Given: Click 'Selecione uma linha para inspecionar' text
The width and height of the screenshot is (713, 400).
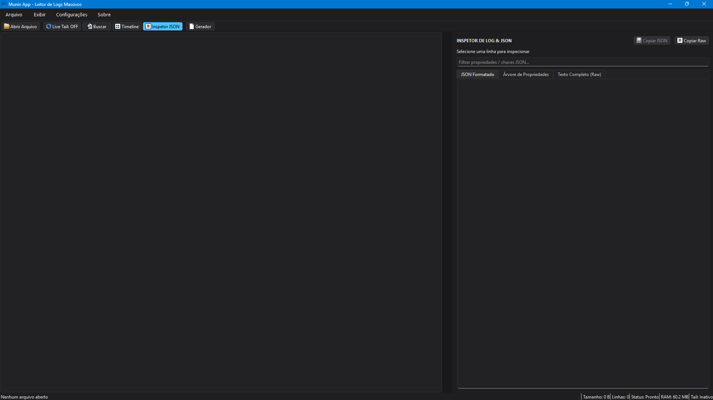Looking at the screenshot, I should click(493, 52).
